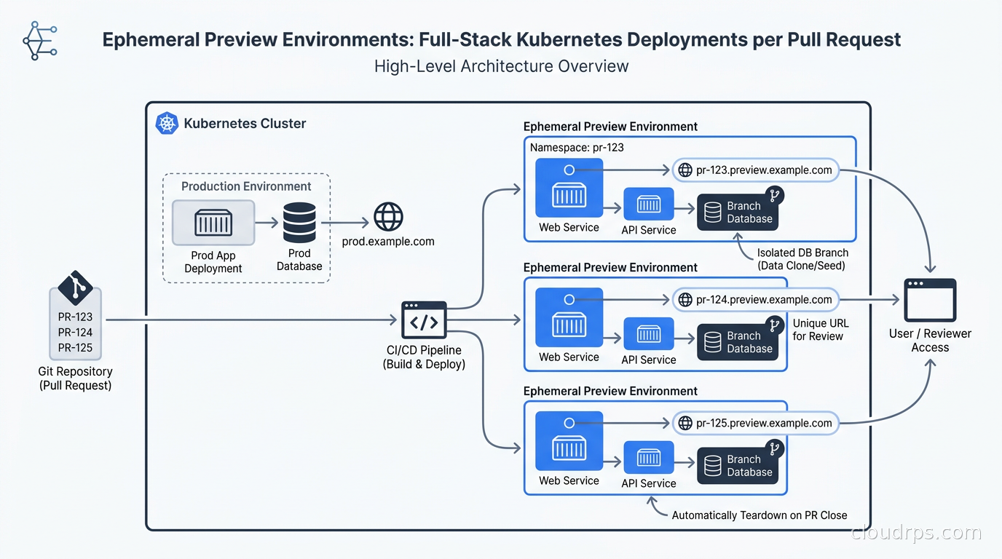Click the User / Reviewer Access browser icon
1002x559 pixels.
[930, 300]
